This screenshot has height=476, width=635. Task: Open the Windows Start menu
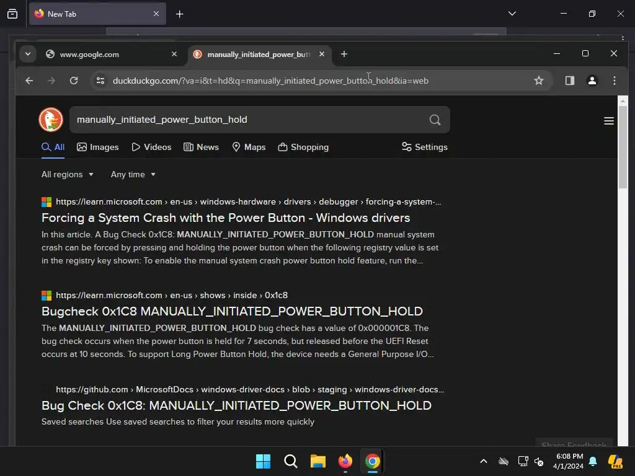coord(263,461)
